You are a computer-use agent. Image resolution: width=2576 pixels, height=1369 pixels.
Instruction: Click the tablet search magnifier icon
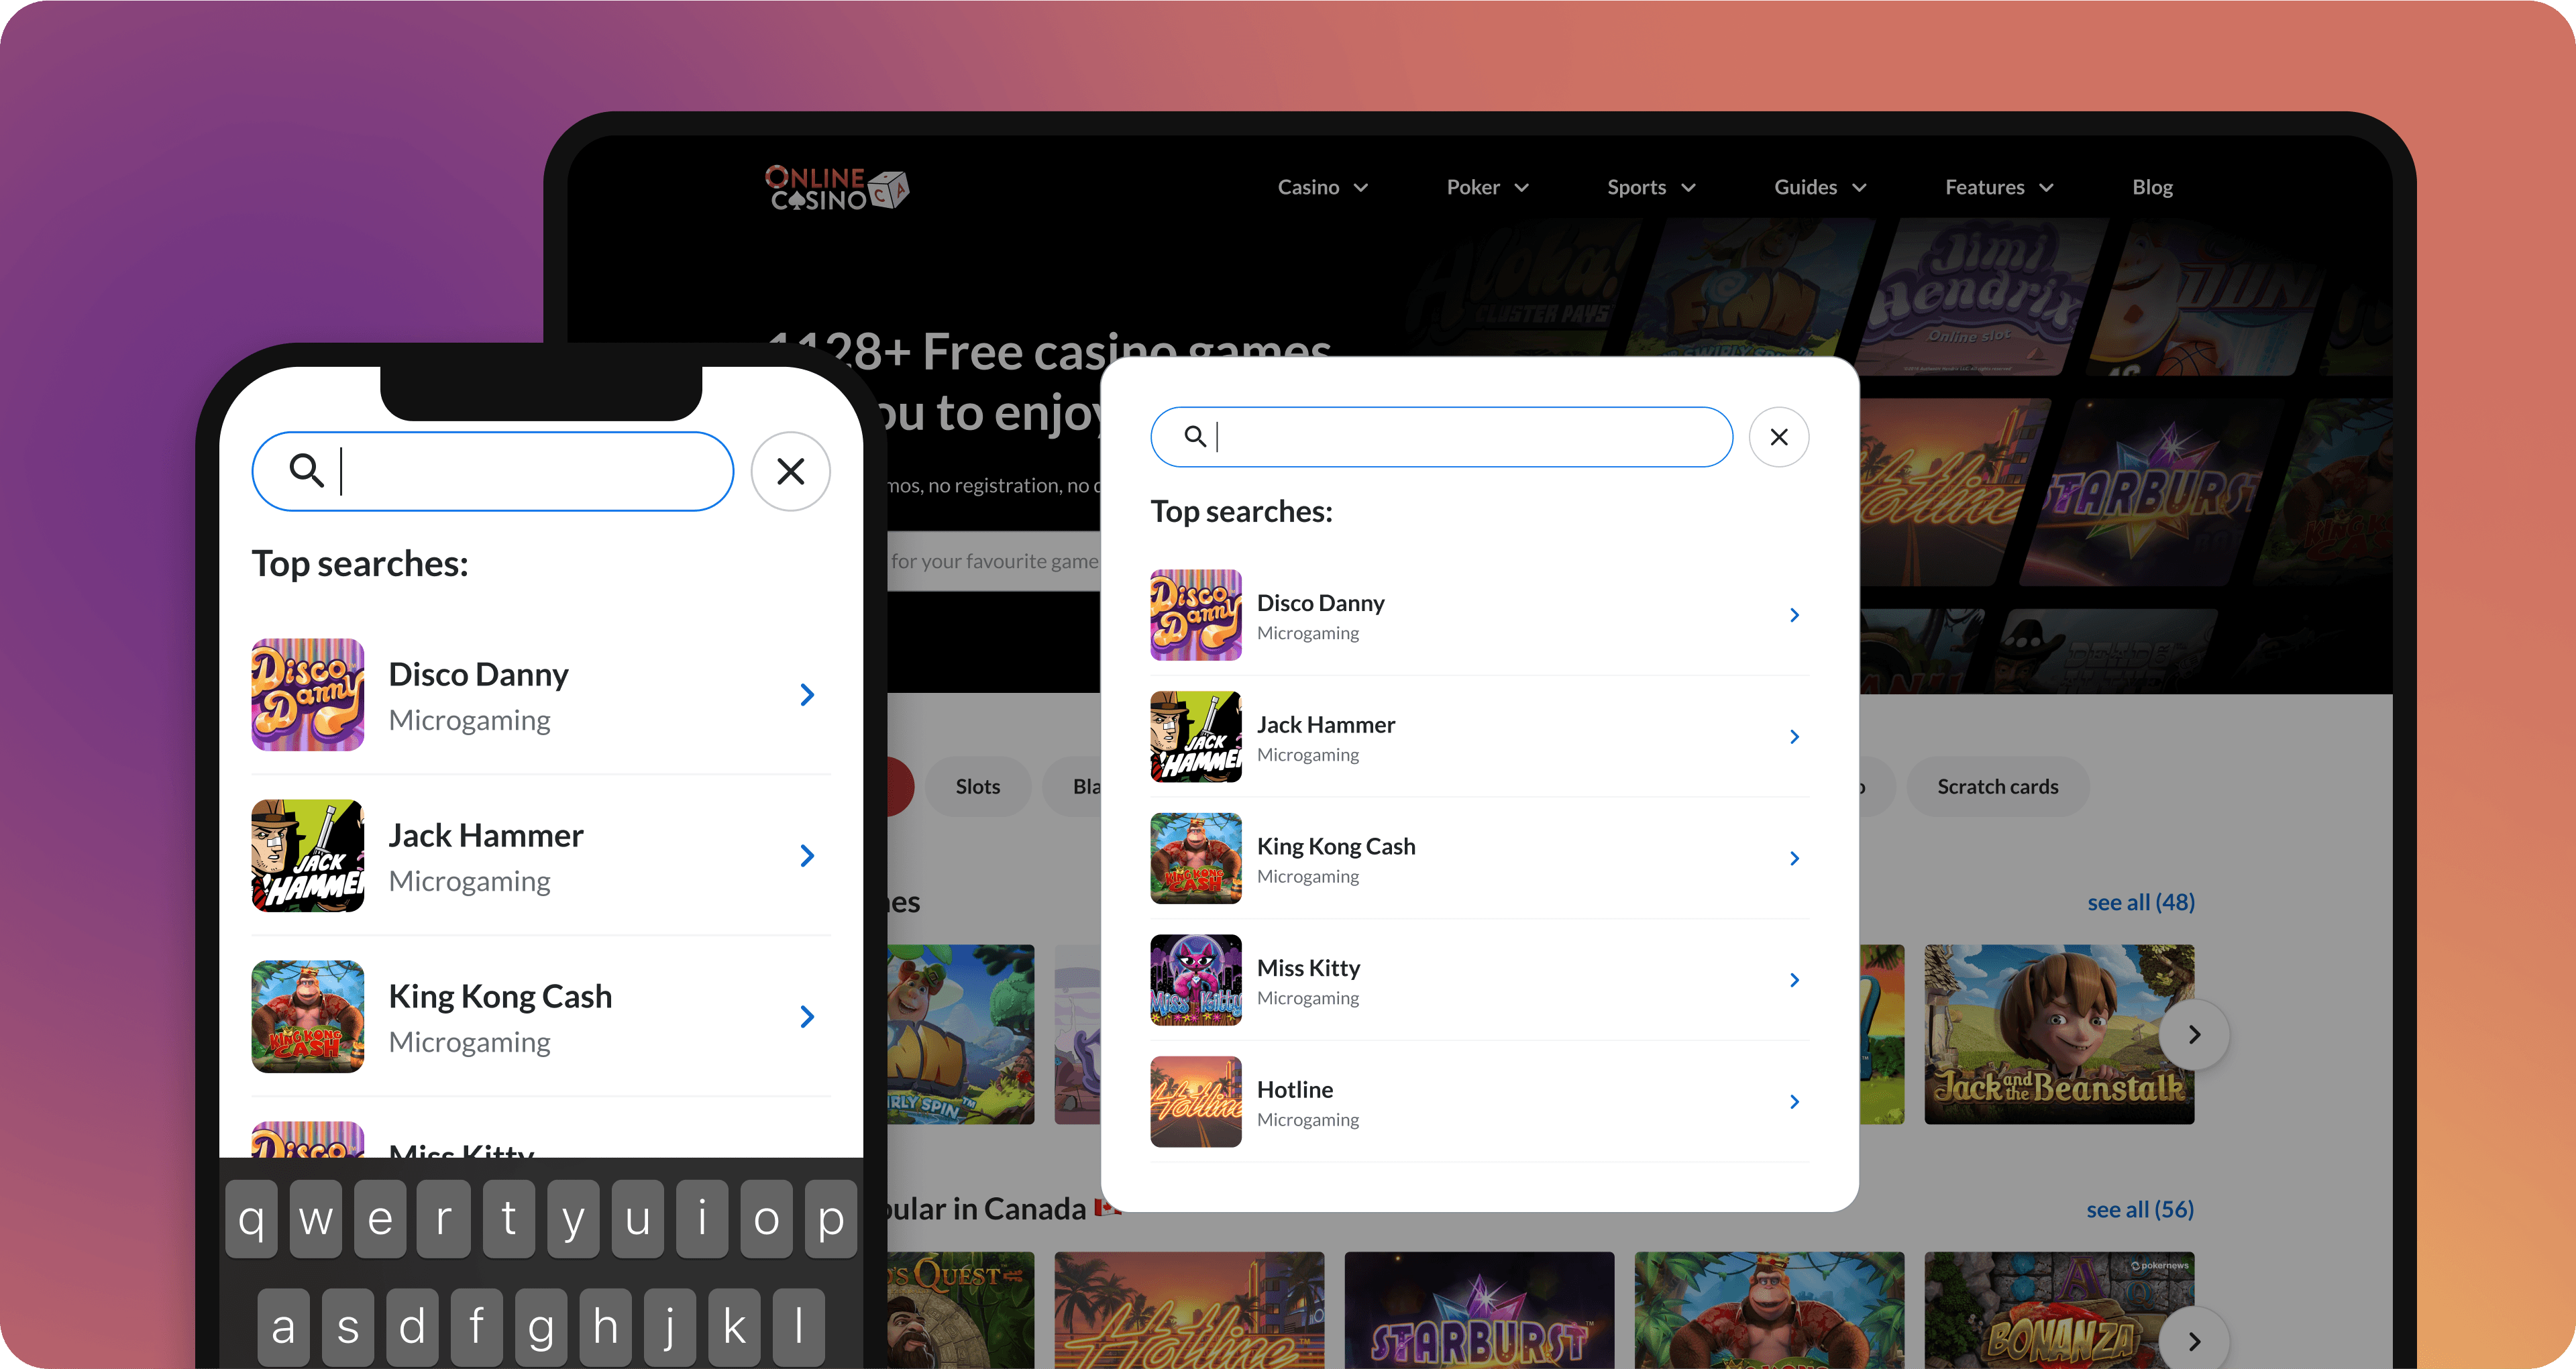[x=1195, y=436]
